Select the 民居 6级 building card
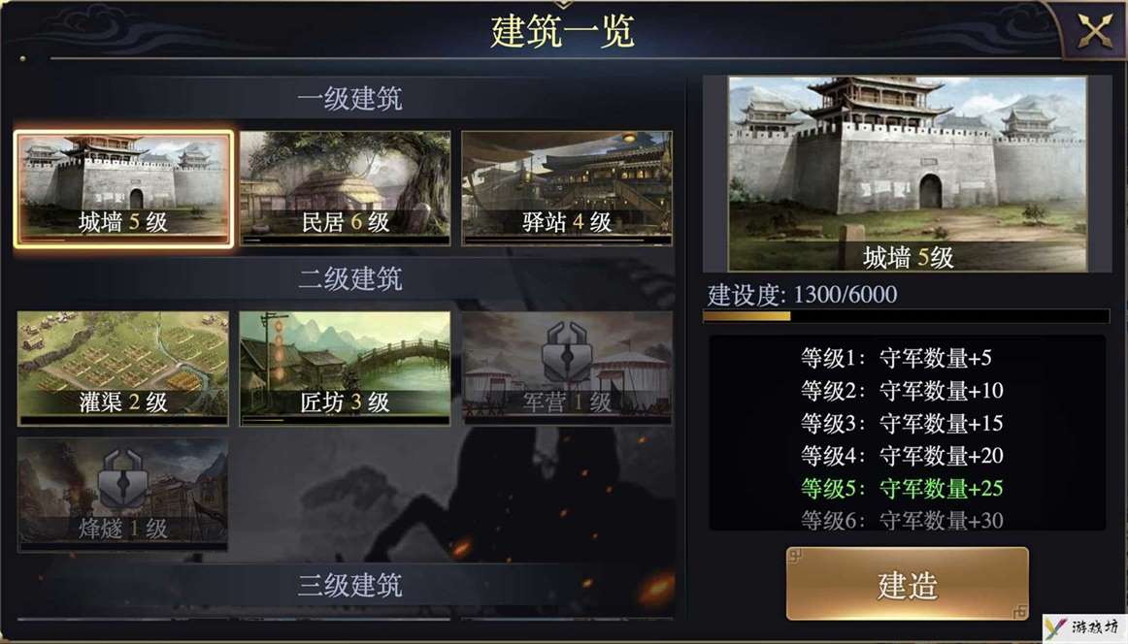This screenshot has height=644, width=1128. (346, 188)
